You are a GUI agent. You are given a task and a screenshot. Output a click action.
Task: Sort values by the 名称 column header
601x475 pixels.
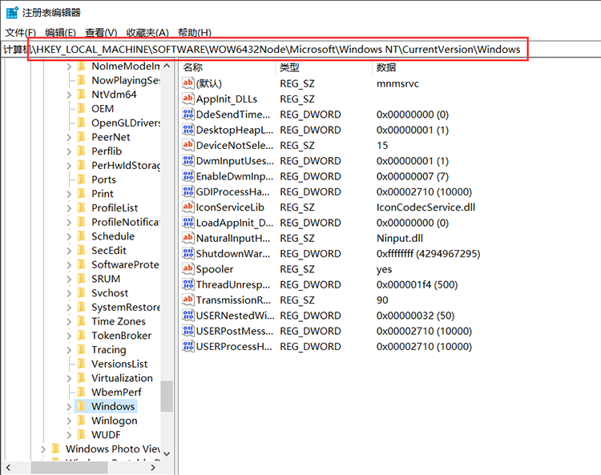[193, 67]
